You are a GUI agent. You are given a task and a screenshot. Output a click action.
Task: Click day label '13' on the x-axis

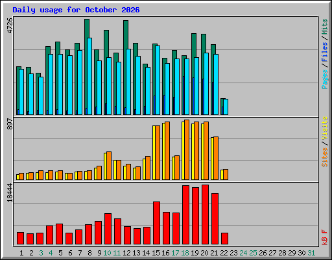coord(136,253)
